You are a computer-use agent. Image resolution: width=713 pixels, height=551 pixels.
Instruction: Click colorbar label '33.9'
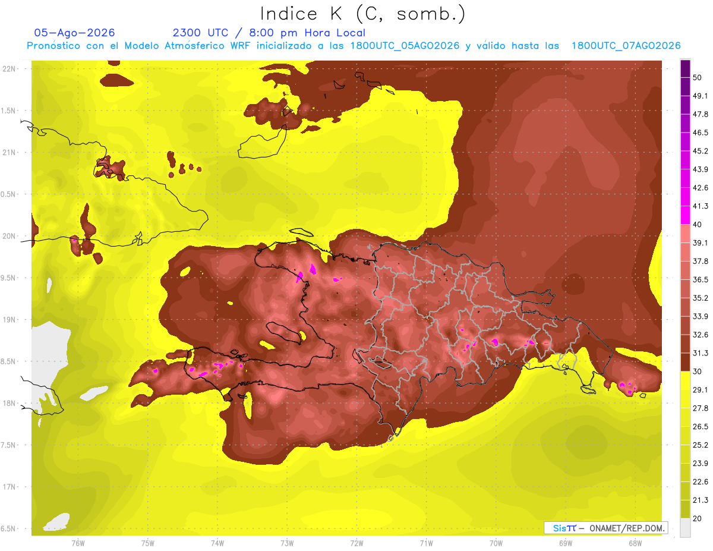701,316
